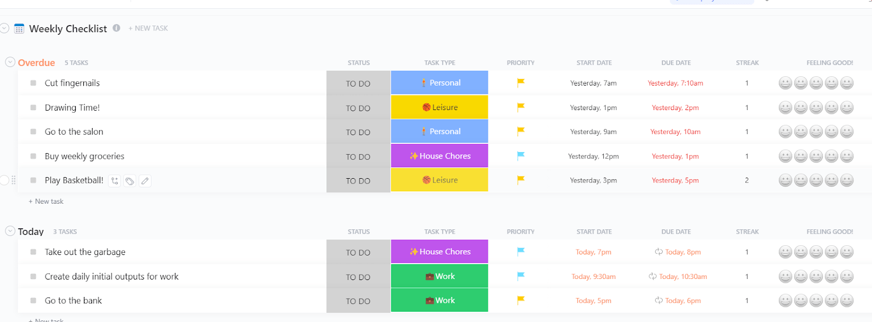Screen dimensions: 872x322
Task: Click + New task under the Overdue group
Action: pos(46,202)
